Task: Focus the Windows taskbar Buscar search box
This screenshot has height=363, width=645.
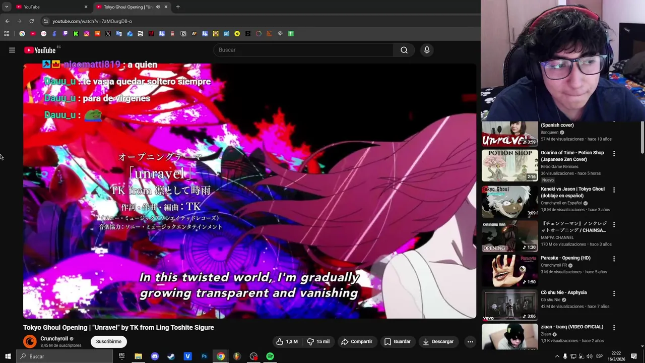Action: (64, 356)
